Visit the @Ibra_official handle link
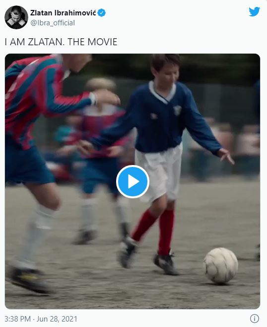267x327 pixels. point(53,23)
